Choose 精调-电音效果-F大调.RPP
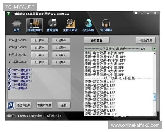165x132 pixels. (118, 64)
